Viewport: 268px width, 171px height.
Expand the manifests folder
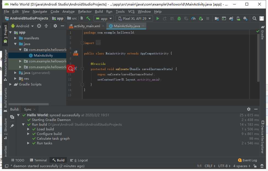[15, 38]
